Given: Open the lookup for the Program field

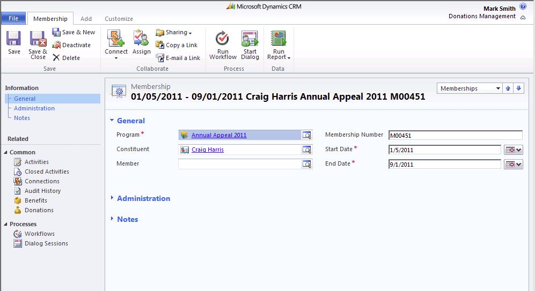Looking at the screenshot, I should [x=307, y=135].
